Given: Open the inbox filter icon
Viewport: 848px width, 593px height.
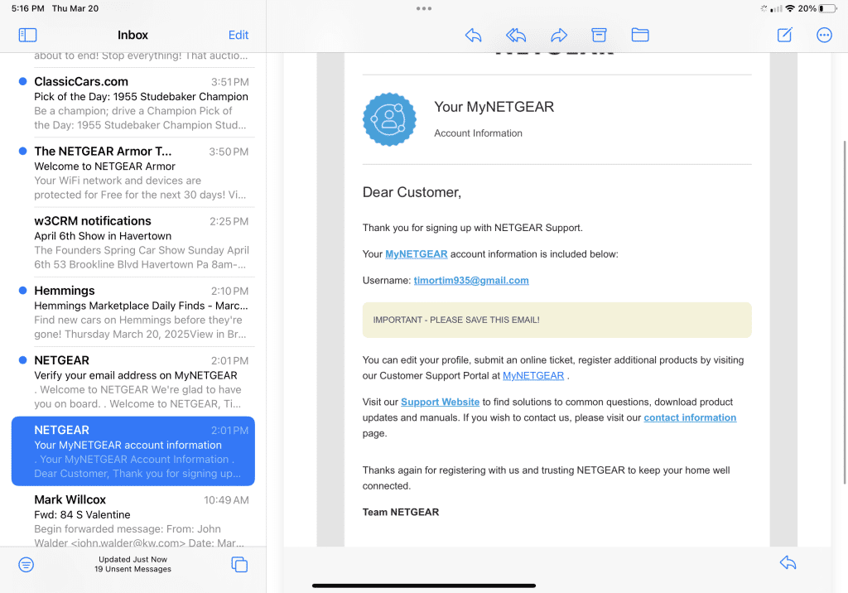Looking at the screenshot, I should click(x=26, y=565).
